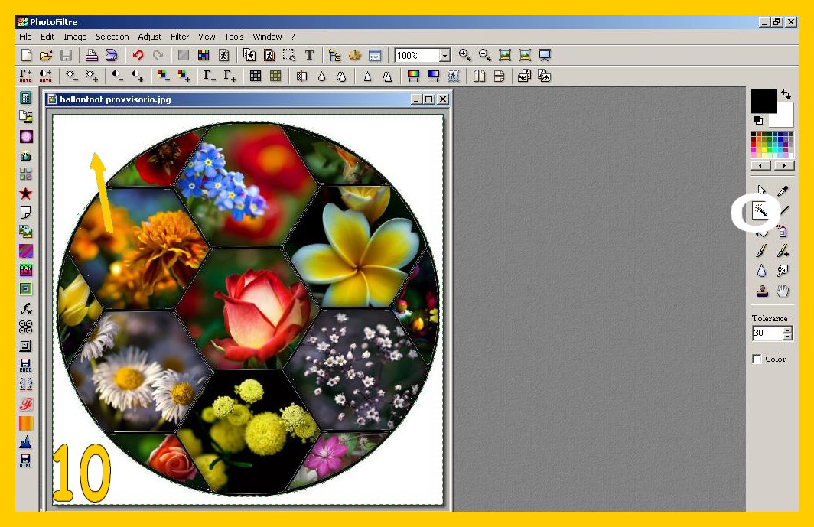Enable the Color checkbox
This screenshot has height=527, width=814.
pos(757,359)
